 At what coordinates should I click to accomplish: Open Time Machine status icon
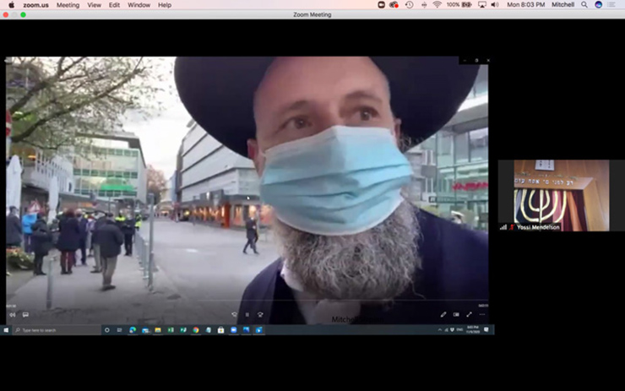pyautogui.click(x=409, y=5)
